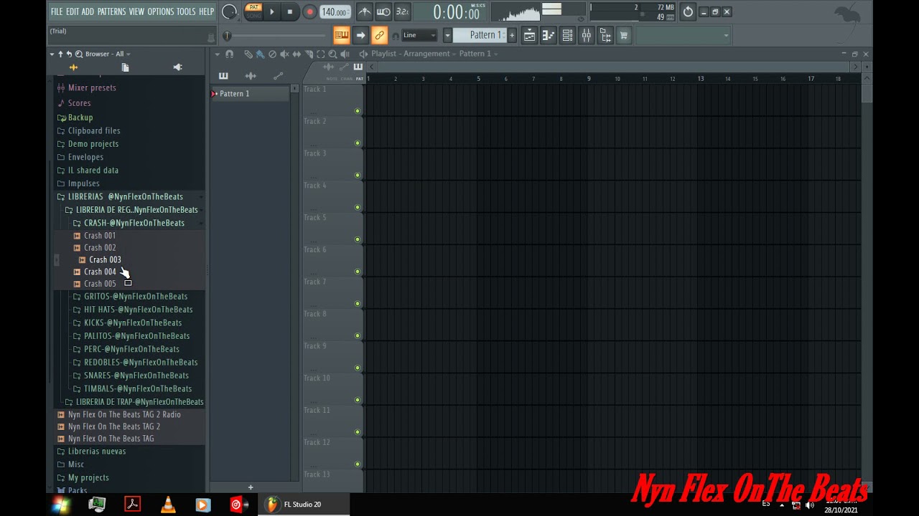This screenshot has height=516, width=919.
Task: Expand the SNARES-@NynFlexOnTheBeats folder
Action: point(136,376)
